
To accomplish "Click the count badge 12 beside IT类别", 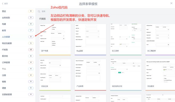I will (x=31, y=49).
